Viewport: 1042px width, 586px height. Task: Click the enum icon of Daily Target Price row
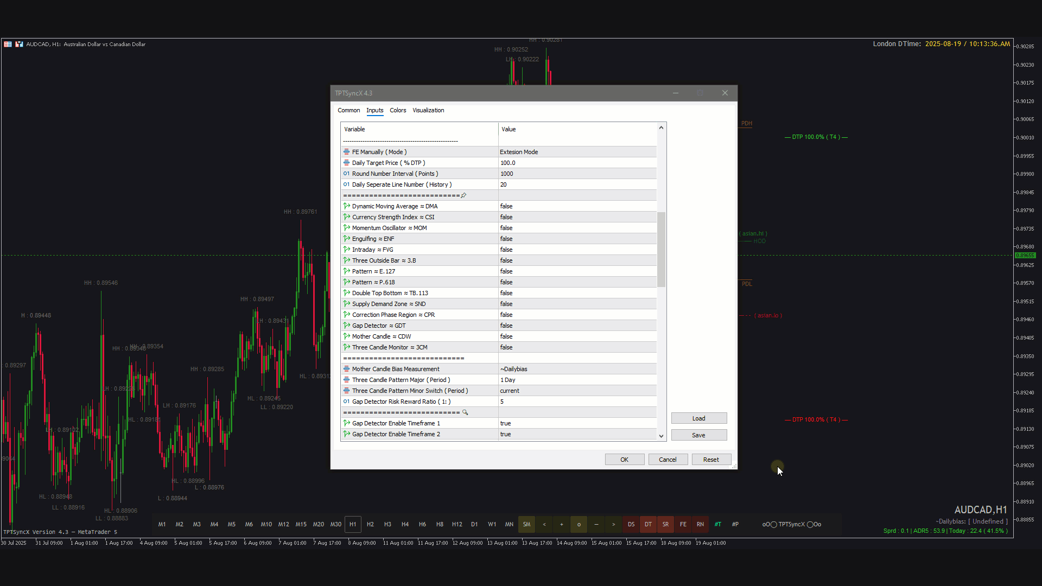point(346,163)
